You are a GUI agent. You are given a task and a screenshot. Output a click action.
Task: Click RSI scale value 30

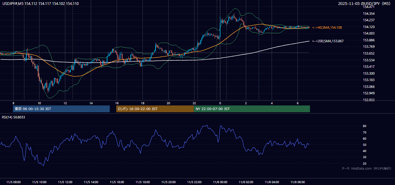(364, 157)
